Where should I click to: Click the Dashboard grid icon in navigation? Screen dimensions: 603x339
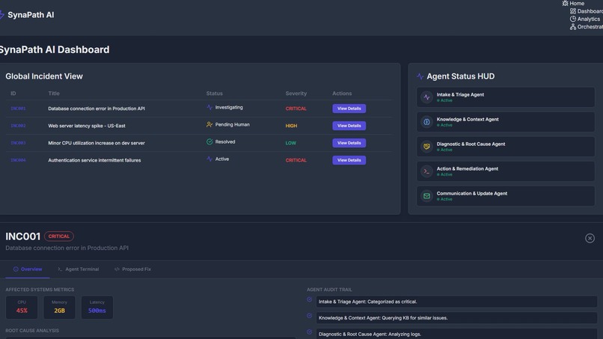coord(573,11)
